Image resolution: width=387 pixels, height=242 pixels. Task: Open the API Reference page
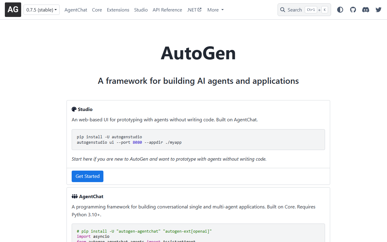coord(167,10)
